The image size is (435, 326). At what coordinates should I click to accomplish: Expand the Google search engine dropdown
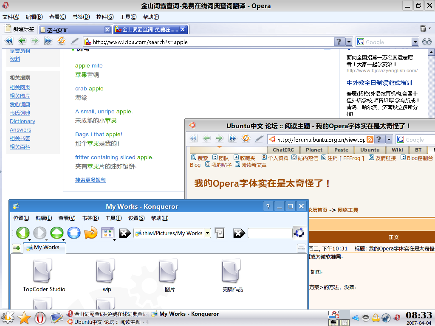415,42
